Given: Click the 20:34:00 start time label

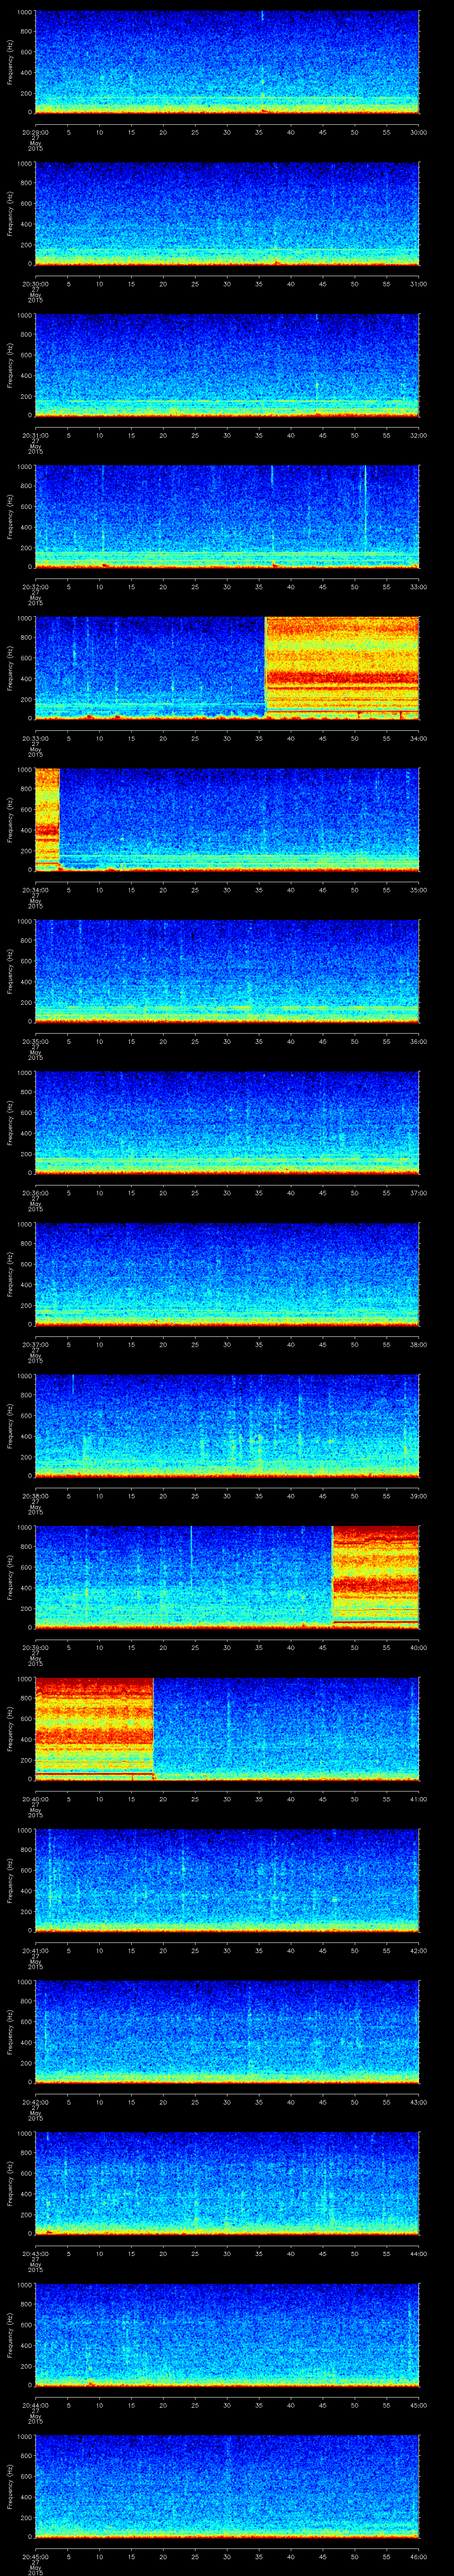Looking at the screenshot, I should (35, 890).
